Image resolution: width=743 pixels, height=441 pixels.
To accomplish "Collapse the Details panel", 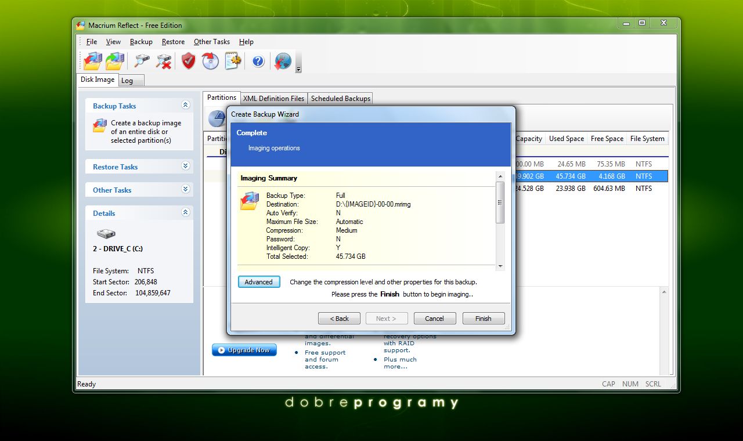I will click(186, 212).
